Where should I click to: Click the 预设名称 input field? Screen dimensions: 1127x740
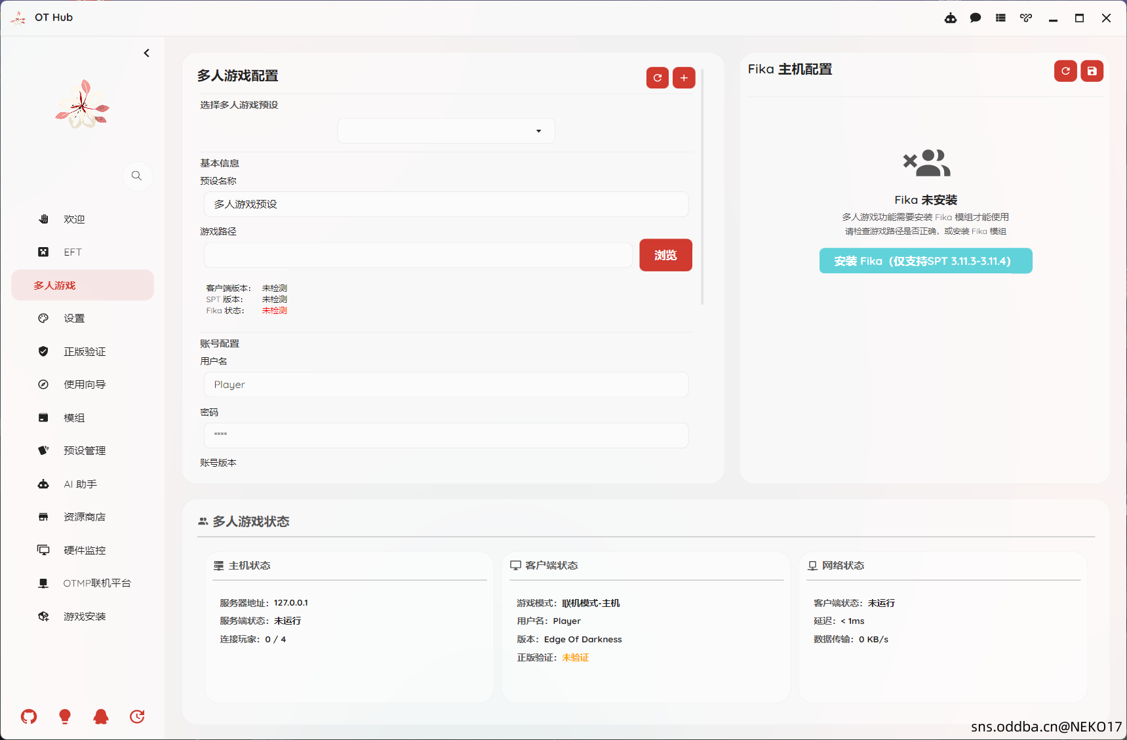click(x=446, y=204)
